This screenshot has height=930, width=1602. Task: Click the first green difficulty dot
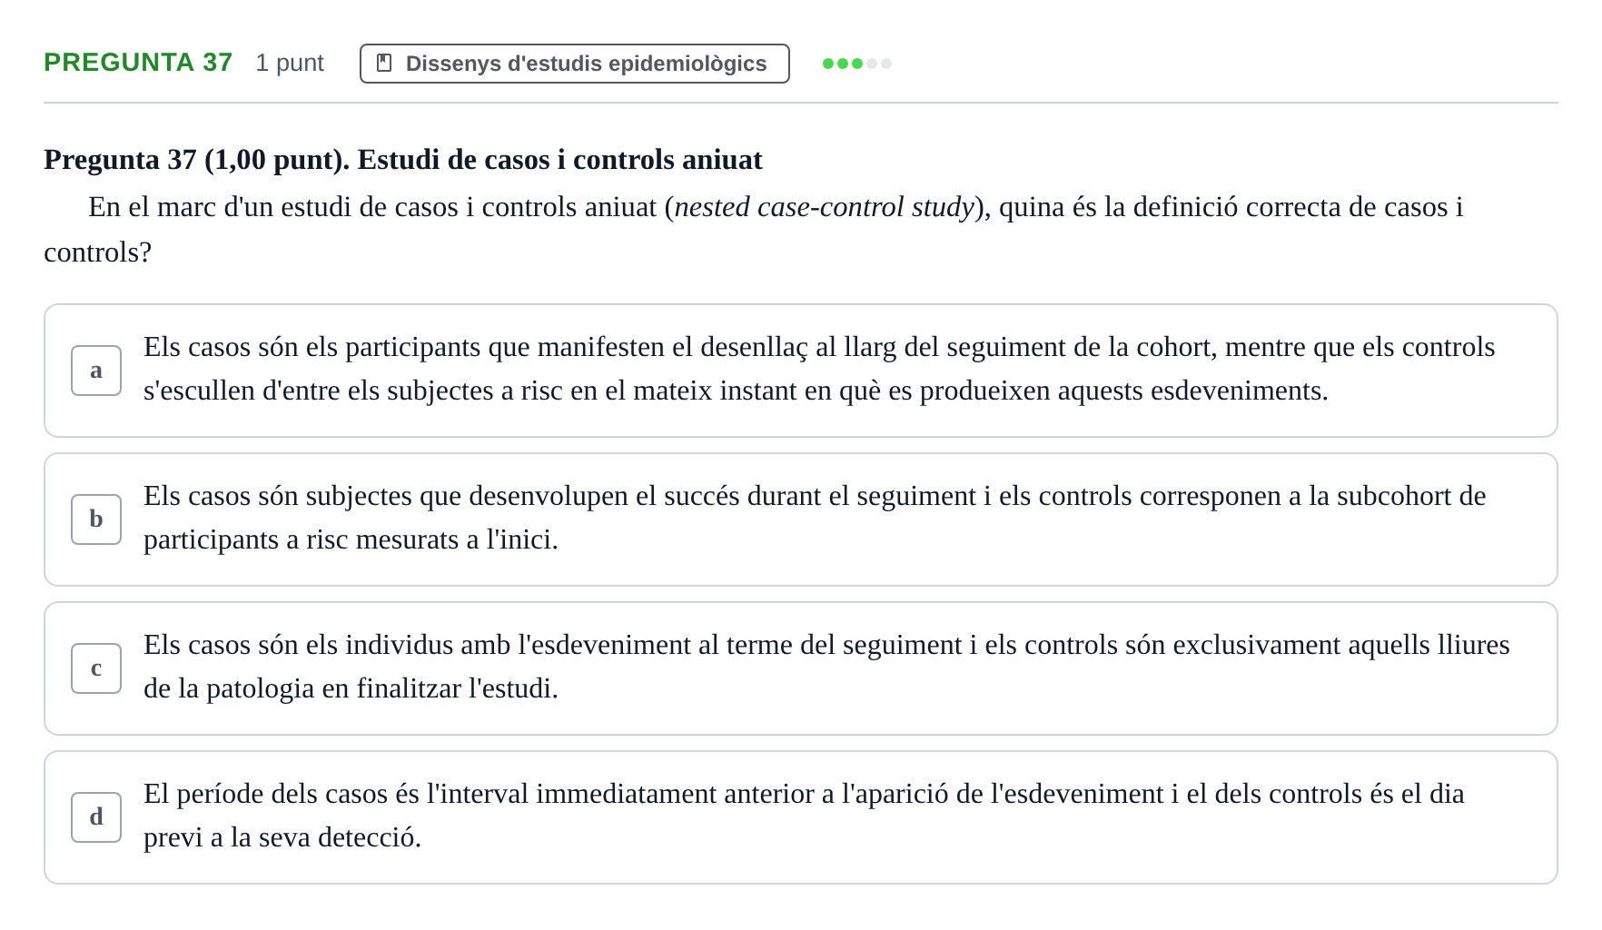pyautogui.click(x=828, y=64)
